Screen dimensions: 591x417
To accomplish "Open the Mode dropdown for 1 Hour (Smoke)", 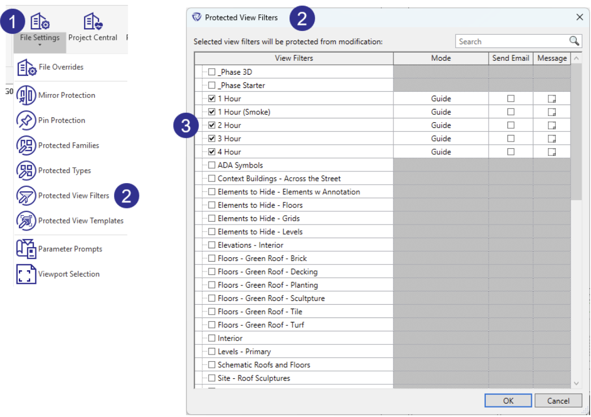I will click(440, 112).
